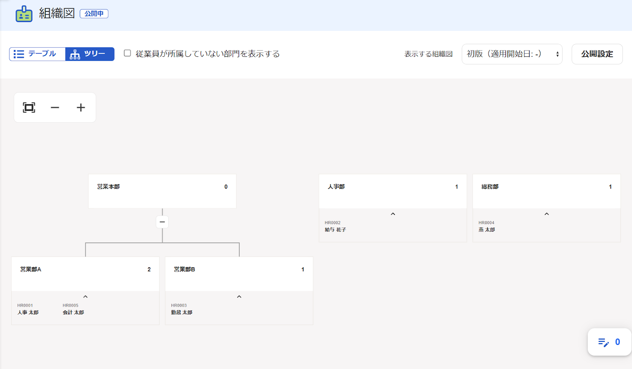
Task: Open the edit notes floating button
Action: tap(609, 342)
